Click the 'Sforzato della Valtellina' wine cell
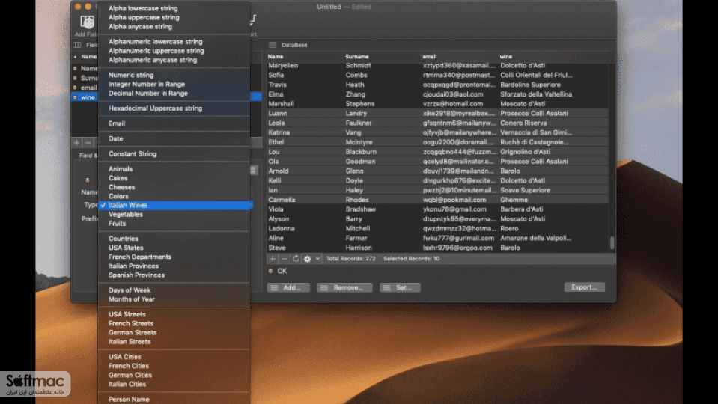Screen dimensions: 718x404 click(x=536, y=94)
